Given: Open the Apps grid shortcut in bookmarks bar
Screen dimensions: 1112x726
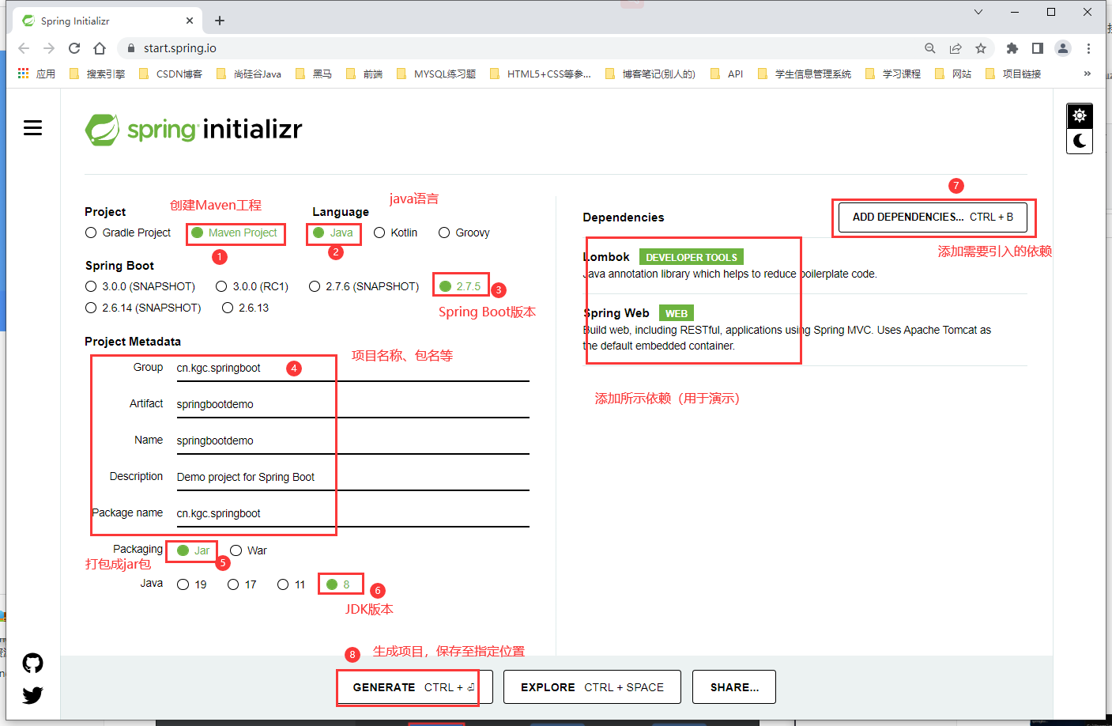Looking at the screenshot, I should click(36, 74).
